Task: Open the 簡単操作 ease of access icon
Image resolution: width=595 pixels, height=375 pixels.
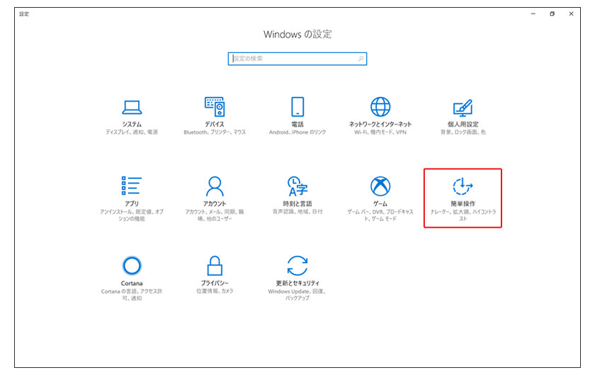Action: pyautogui.click(x=463, y=186)
